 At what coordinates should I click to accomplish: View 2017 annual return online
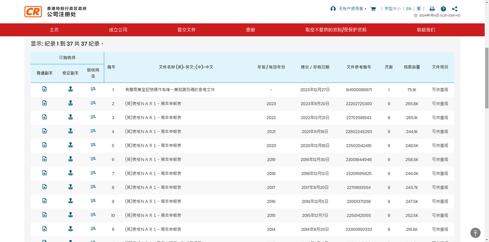tap(93, 186)
